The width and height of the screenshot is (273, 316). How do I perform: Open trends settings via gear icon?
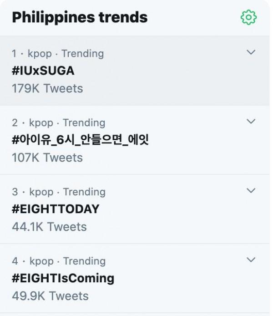[248, 17]
